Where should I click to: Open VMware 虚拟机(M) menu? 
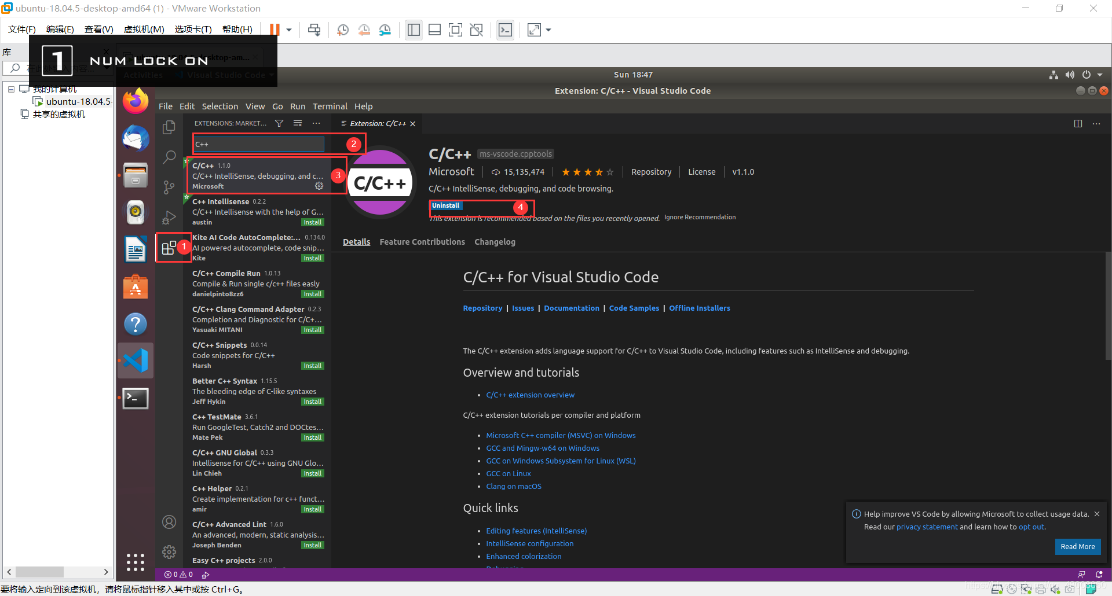click(x=144, y=30)
